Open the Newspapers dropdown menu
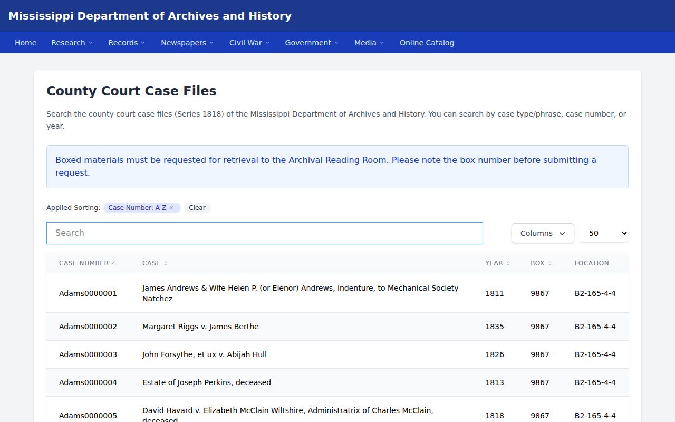 187,43
